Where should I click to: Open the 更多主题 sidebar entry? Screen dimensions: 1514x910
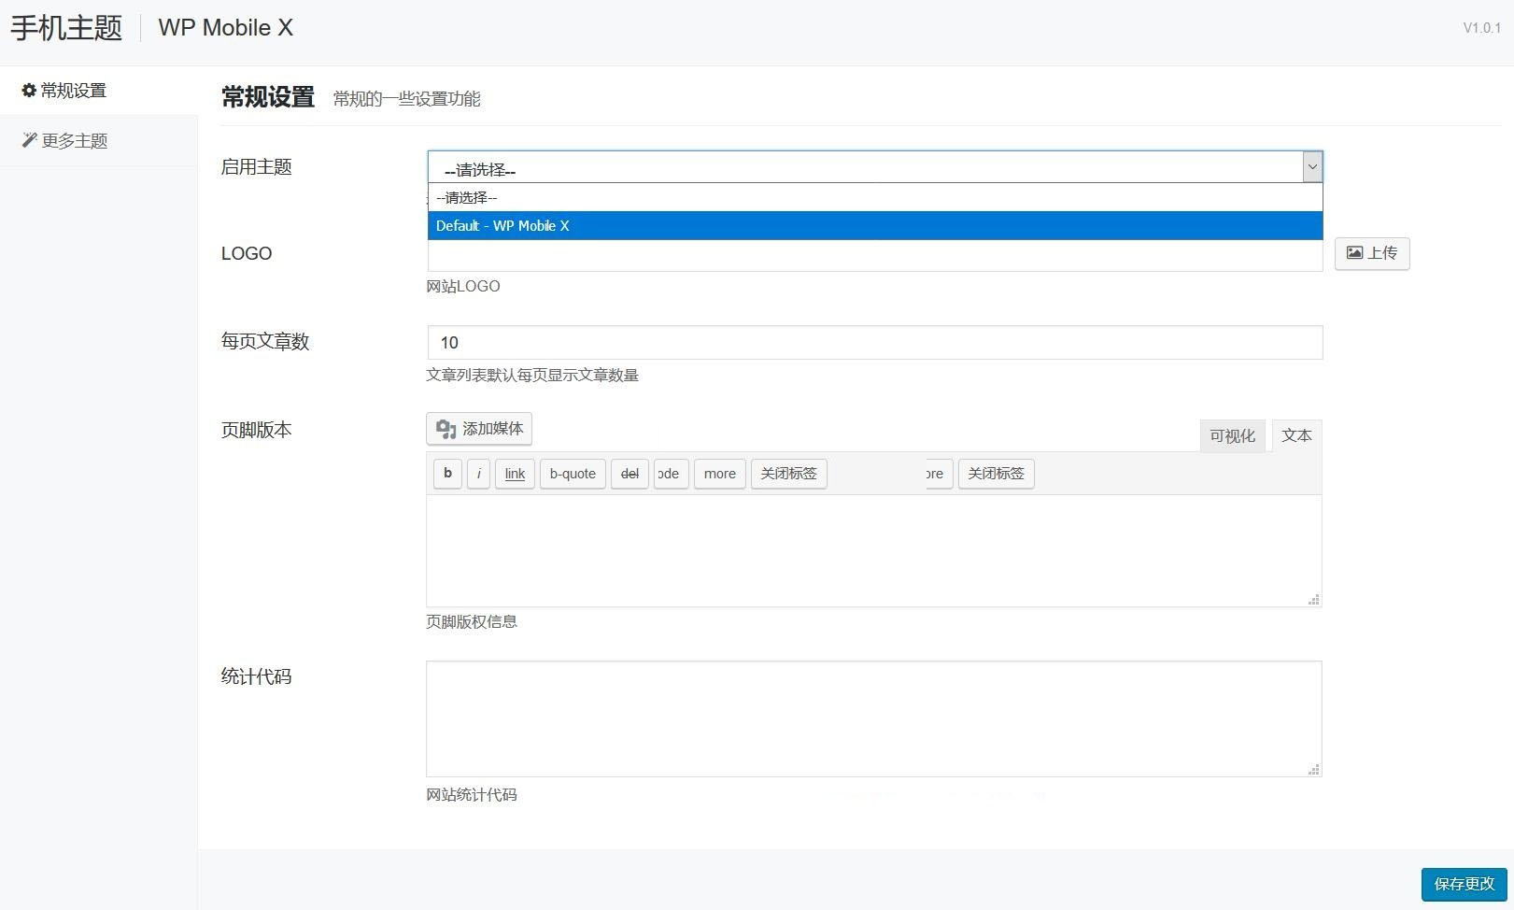(x=73, y=140)
